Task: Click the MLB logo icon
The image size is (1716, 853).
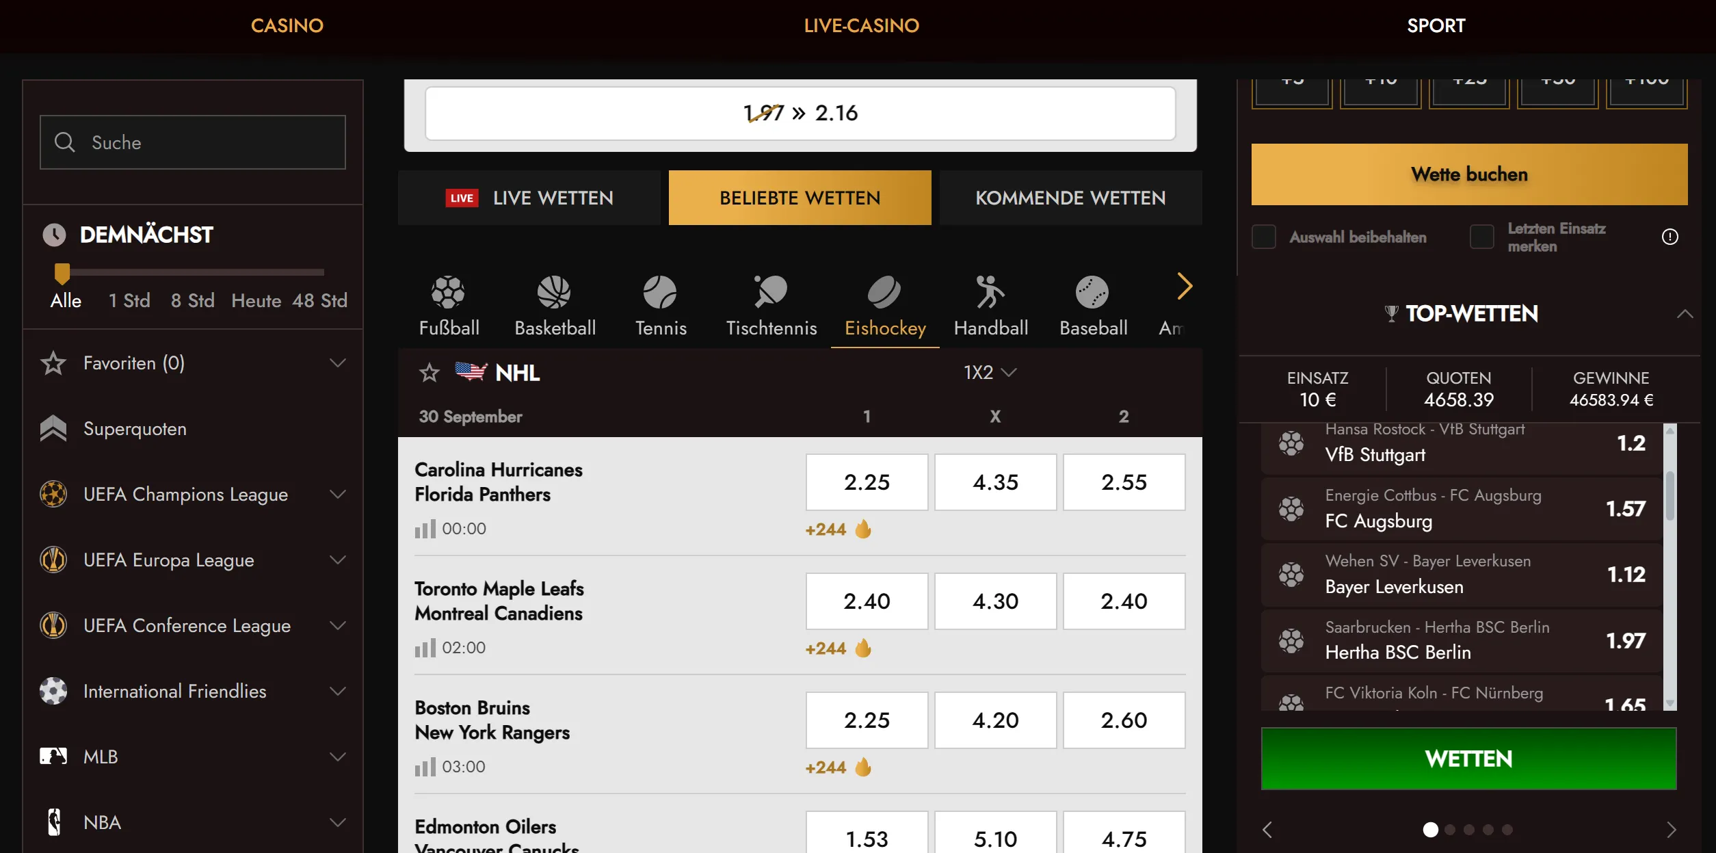Action: (53, 757)
